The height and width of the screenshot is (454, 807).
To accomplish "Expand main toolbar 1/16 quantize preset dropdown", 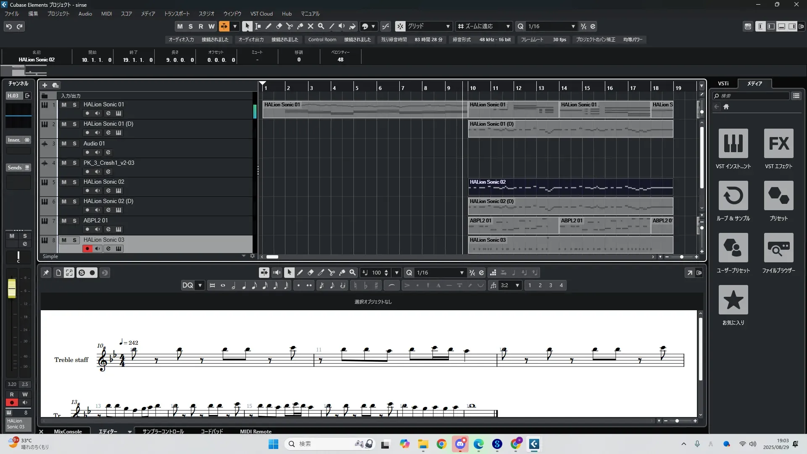I will click(573, 26).
